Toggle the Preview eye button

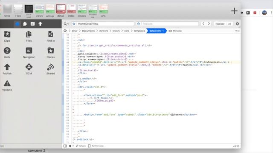tap(175, 31)
